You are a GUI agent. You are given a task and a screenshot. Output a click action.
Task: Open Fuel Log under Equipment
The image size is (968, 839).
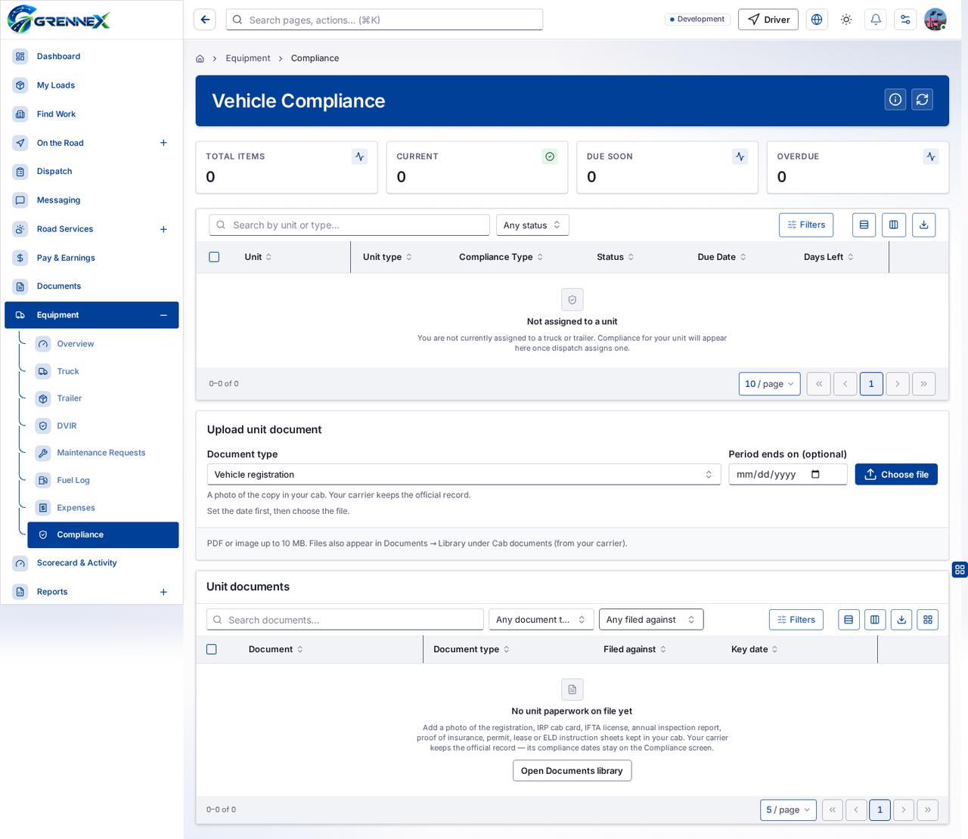pyautogui.click(x=103, y=481)
